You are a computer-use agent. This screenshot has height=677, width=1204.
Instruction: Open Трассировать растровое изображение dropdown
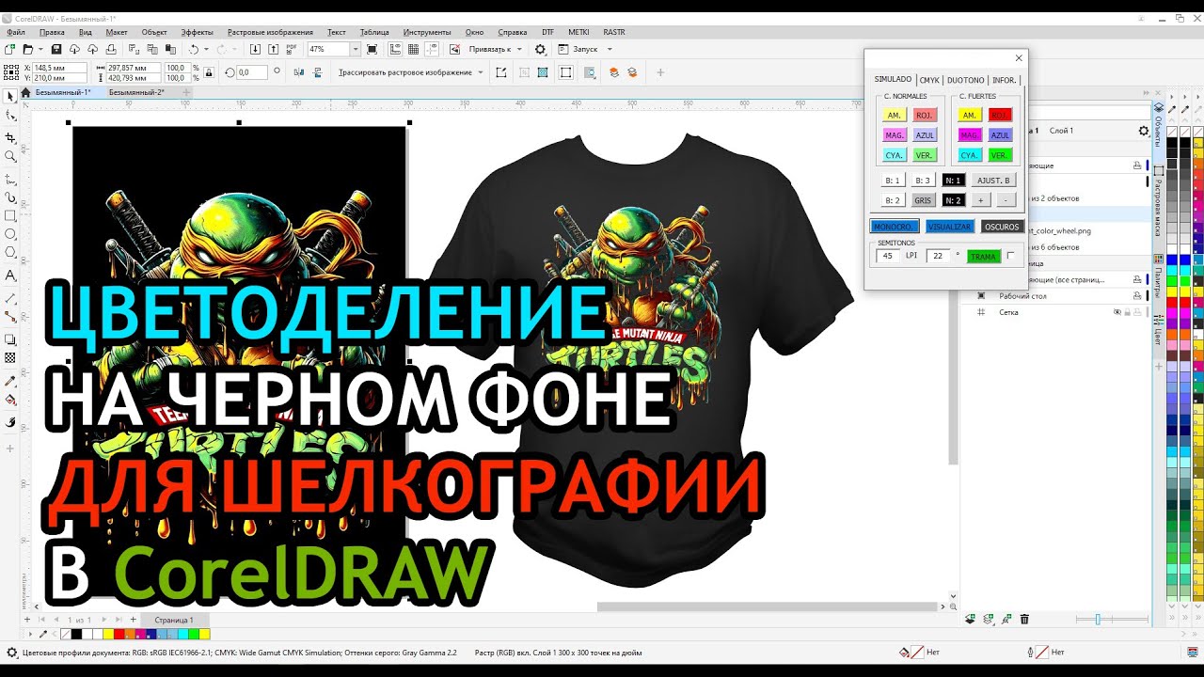(x=481, y=72)
